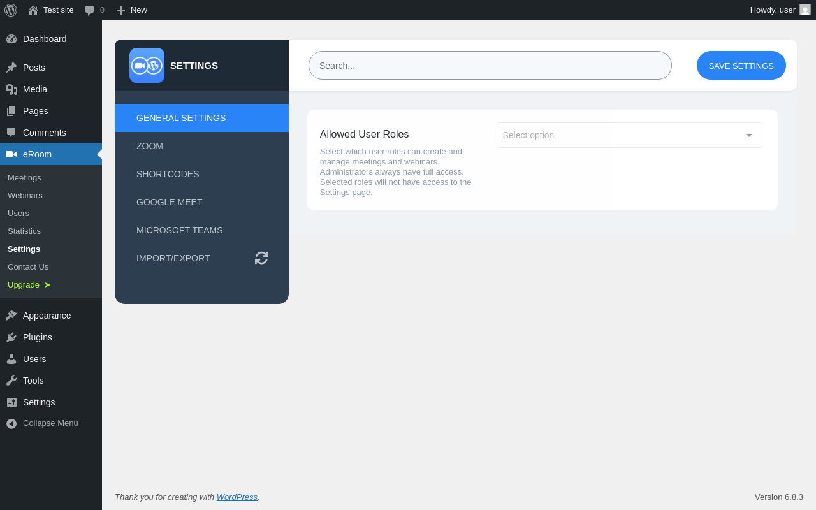Click New in the admin bar
The image size is (816, 510).
coord(139,10)
